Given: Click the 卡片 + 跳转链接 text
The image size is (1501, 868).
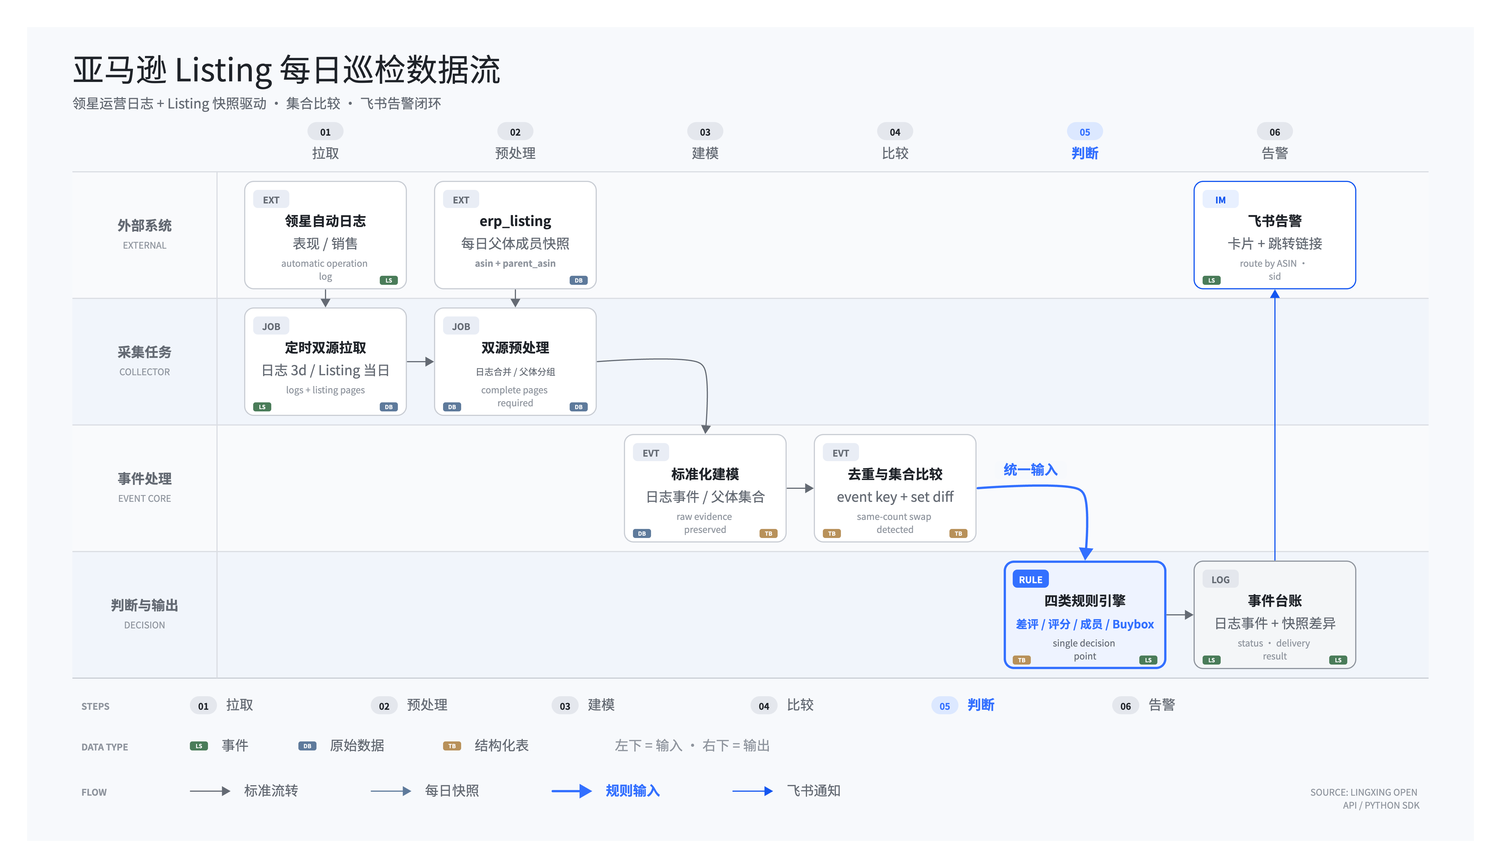Looking at the screenshot, I should [1275, 244].
